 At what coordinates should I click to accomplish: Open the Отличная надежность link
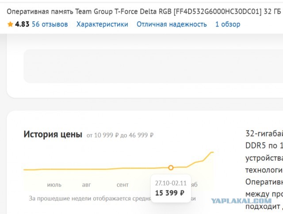(172, 24)
